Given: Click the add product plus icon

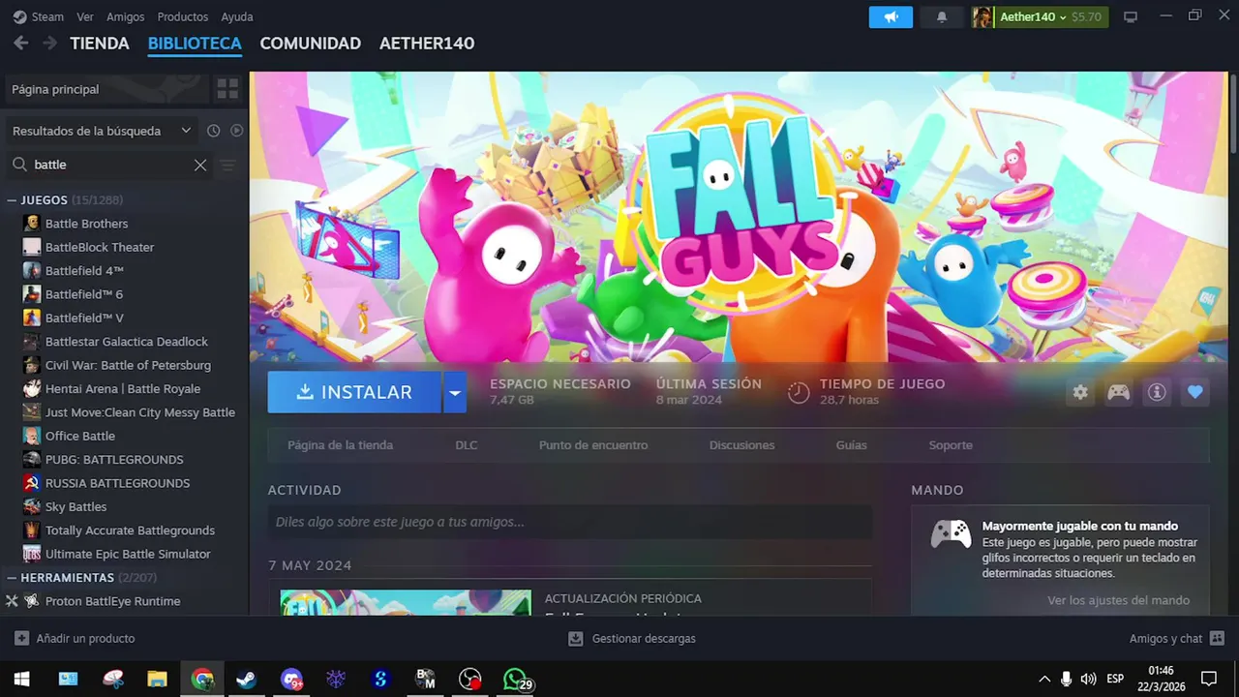Looking at the screenshot, I should coord(21,639).
